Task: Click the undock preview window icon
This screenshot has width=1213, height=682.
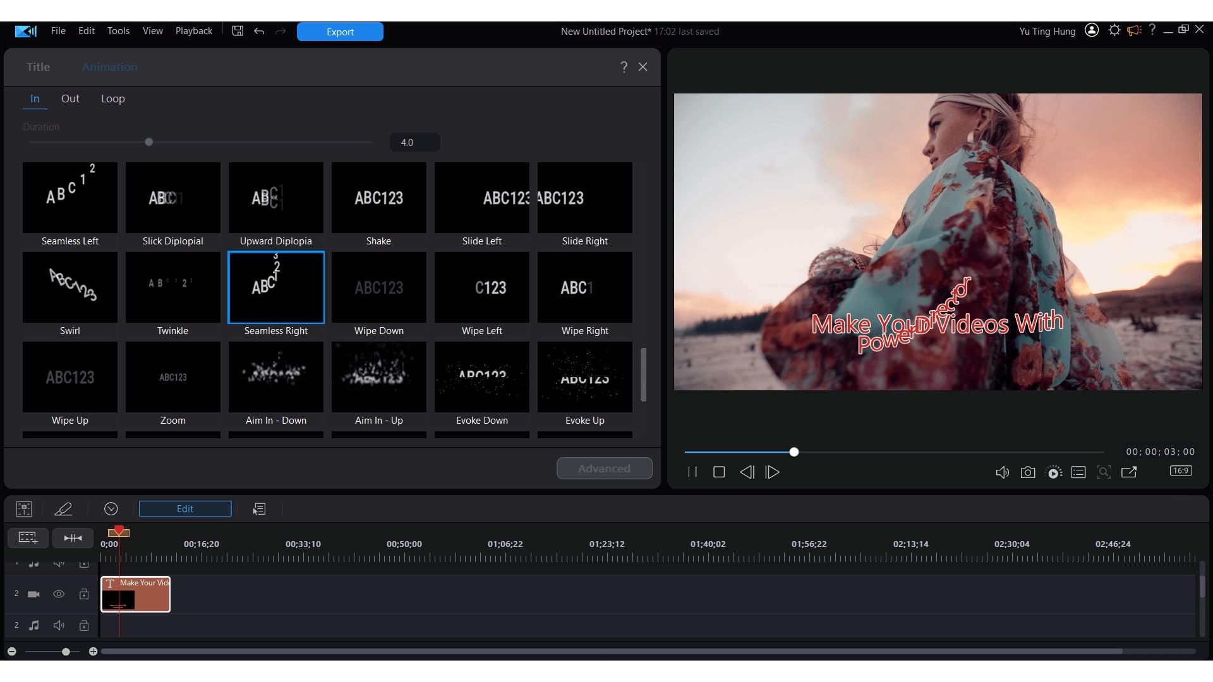Action: 1129,472
